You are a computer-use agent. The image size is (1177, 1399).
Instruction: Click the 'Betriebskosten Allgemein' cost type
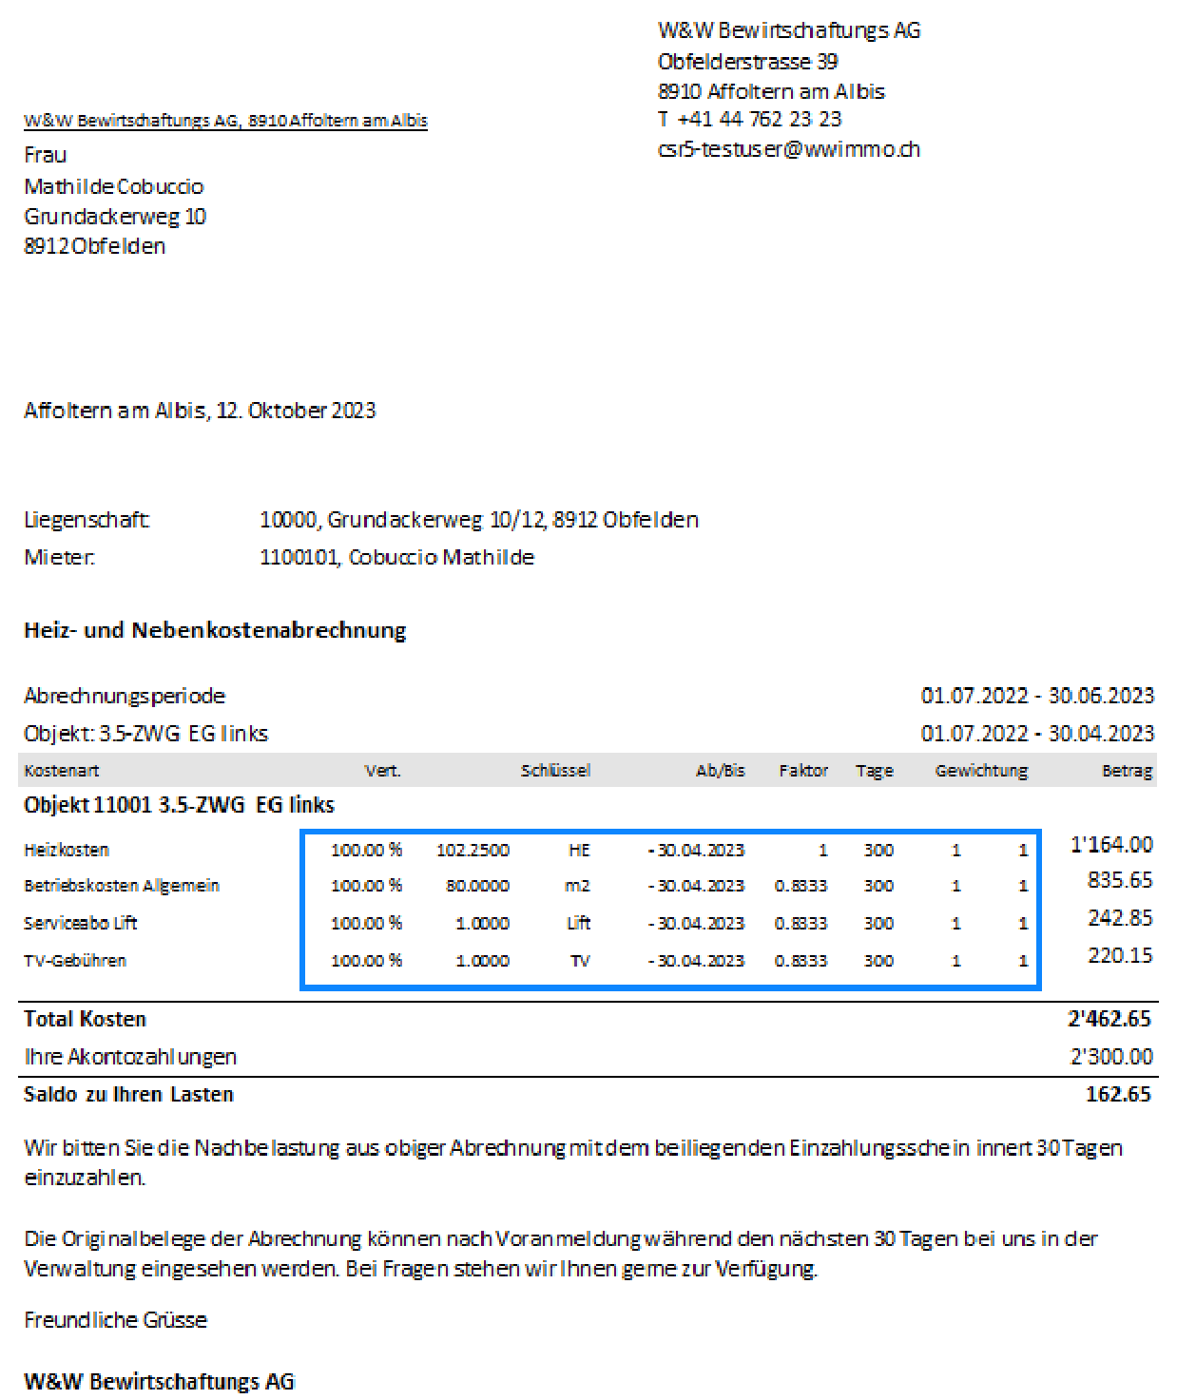(122, 886)
